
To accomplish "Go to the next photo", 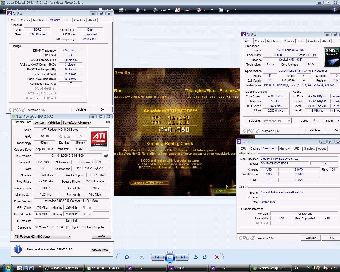I will pyautogui.click(x=183, y=257).
